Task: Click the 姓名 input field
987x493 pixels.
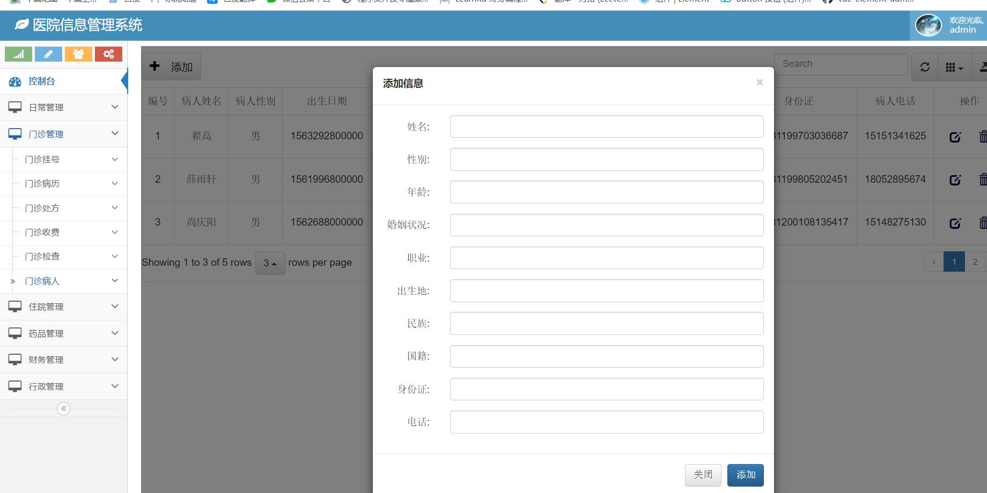Action: (x=607, y=126)
